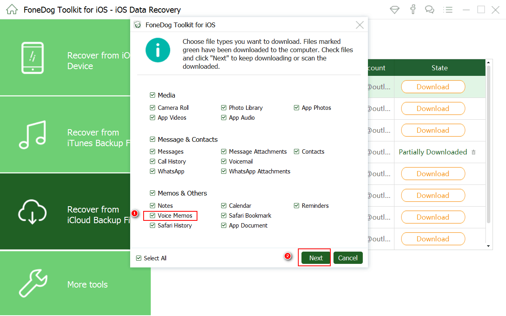Toggle Notes checkbox
506x316 pixels.
coord(152,205)
